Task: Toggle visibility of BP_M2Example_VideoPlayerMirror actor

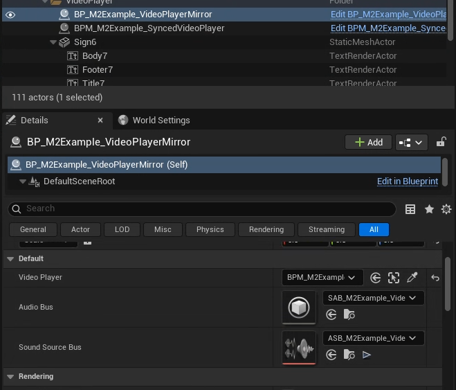Action: (10, 15)
